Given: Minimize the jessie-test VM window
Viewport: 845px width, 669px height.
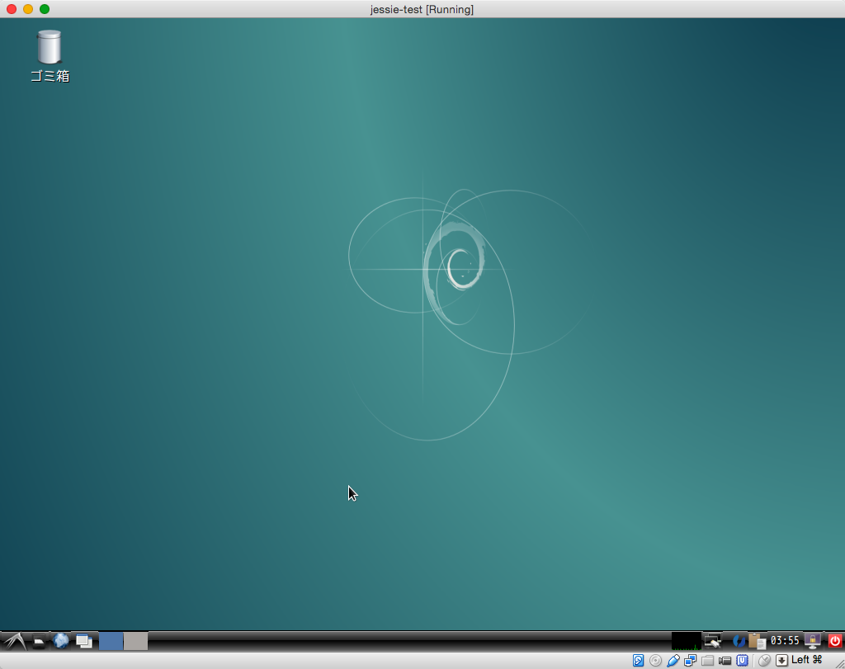Looking at the screenshot, I should 28,9.
